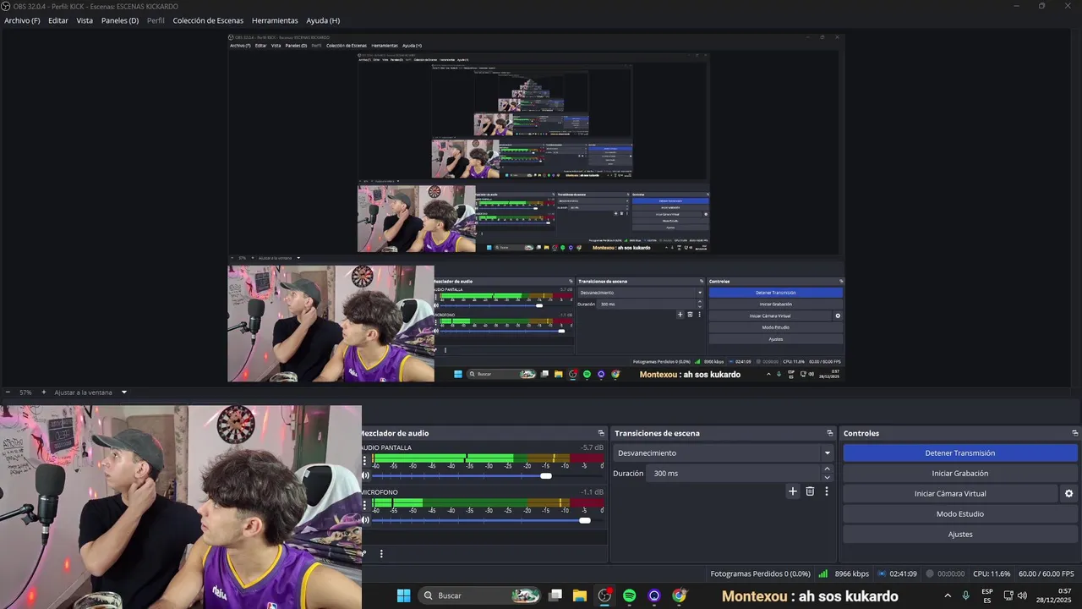Enable Modo Estudio
1082x609 pixels.
(x=960, y=514)
